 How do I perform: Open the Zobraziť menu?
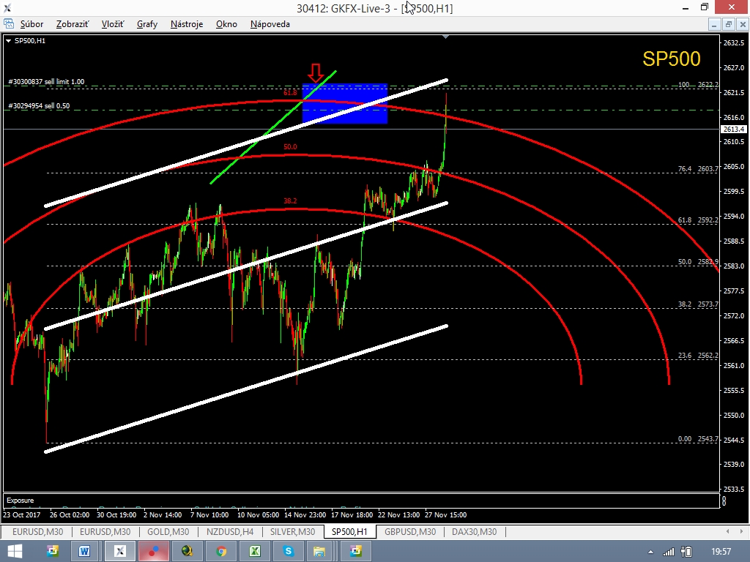click(73, 24)
